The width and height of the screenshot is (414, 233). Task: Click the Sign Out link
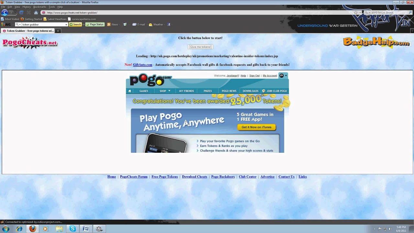255,76
